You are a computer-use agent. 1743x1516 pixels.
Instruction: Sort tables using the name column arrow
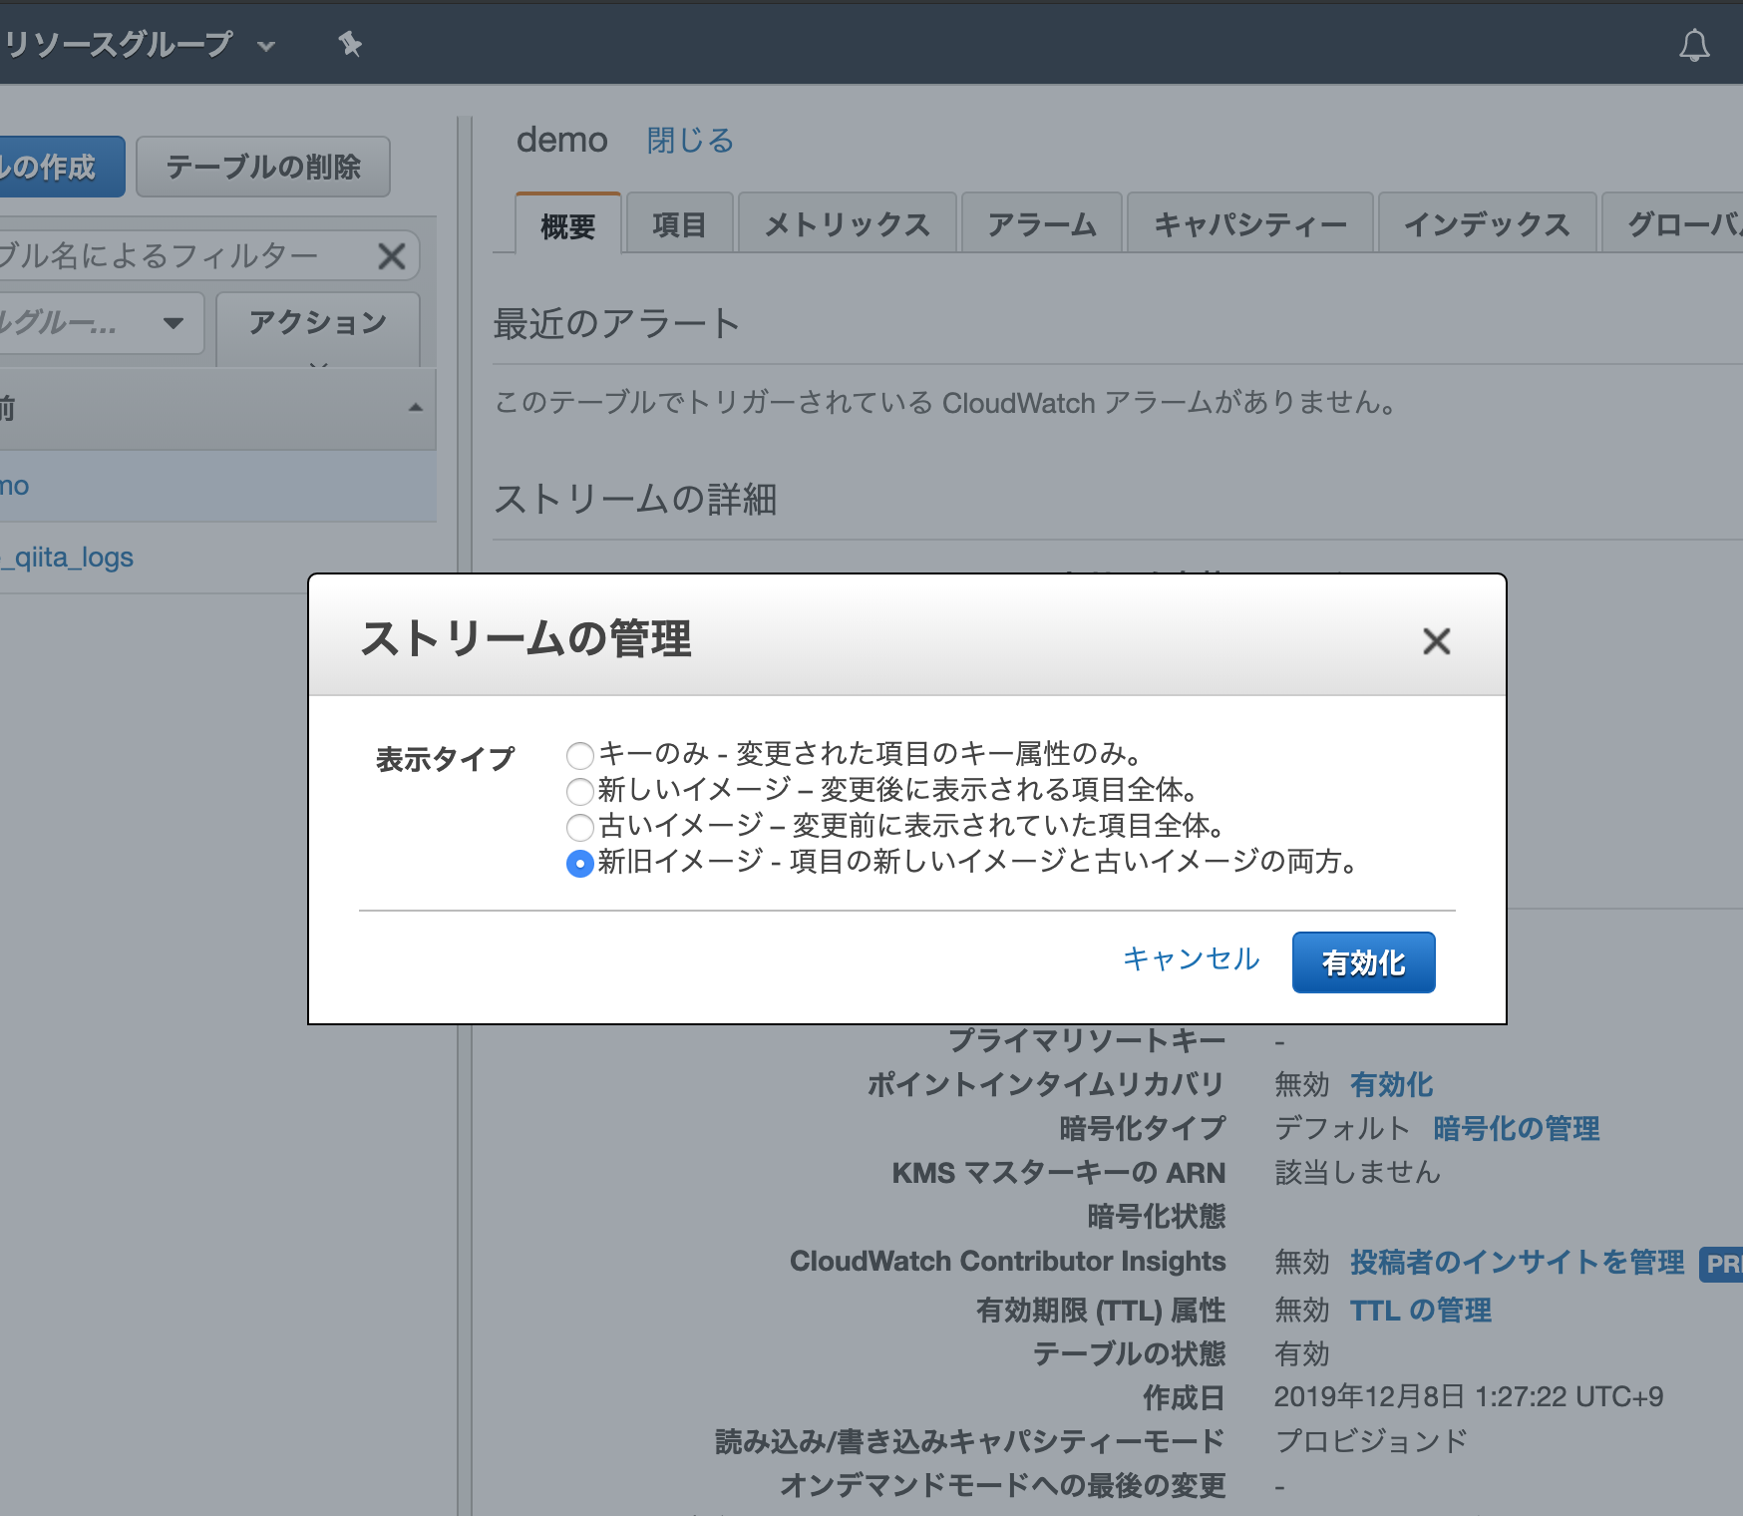416,407
